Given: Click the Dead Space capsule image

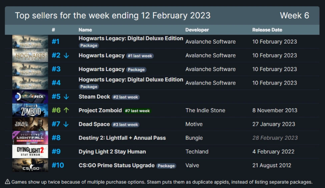Looking at the screenshot, I should [x=30, y=124].
